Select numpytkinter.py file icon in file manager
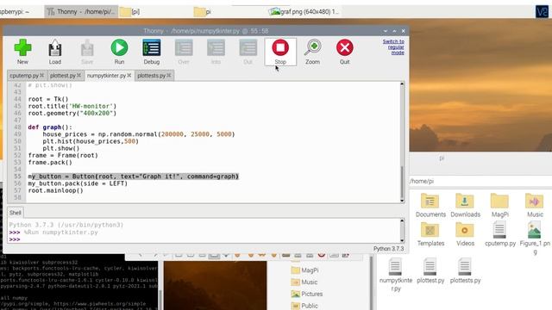The width and height of the screenshot is (552, 310). tap(396, 276)
